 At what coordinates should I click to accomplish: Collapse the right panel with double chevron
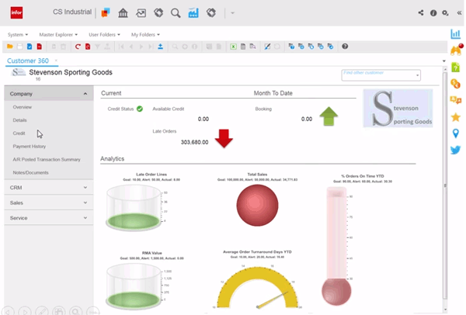click(x=459, y=12)
